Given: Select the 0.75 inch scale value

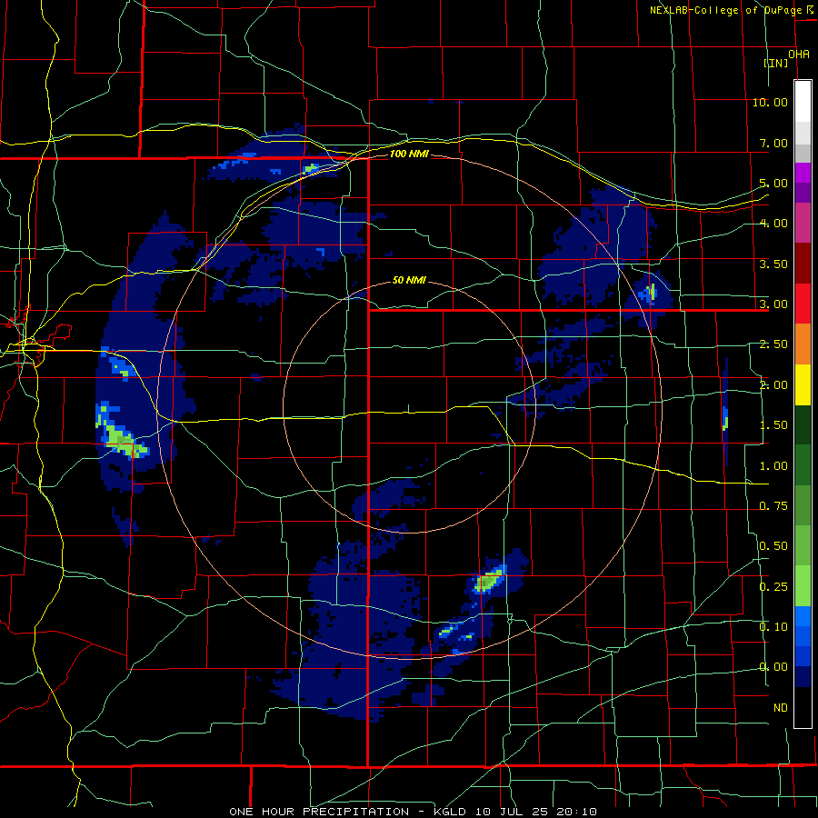Looking at the screenshot, I should [x=773, y=506].
